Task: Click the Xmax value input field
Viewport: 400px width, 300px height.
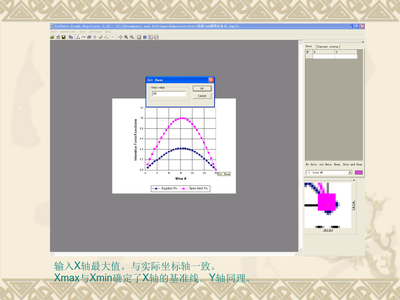Action: 169,94
